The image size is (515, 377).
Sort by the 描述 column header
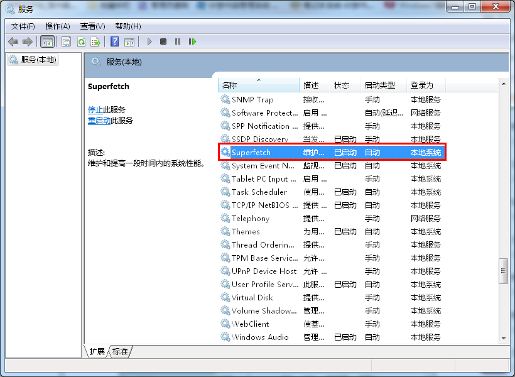pos(314,85)
